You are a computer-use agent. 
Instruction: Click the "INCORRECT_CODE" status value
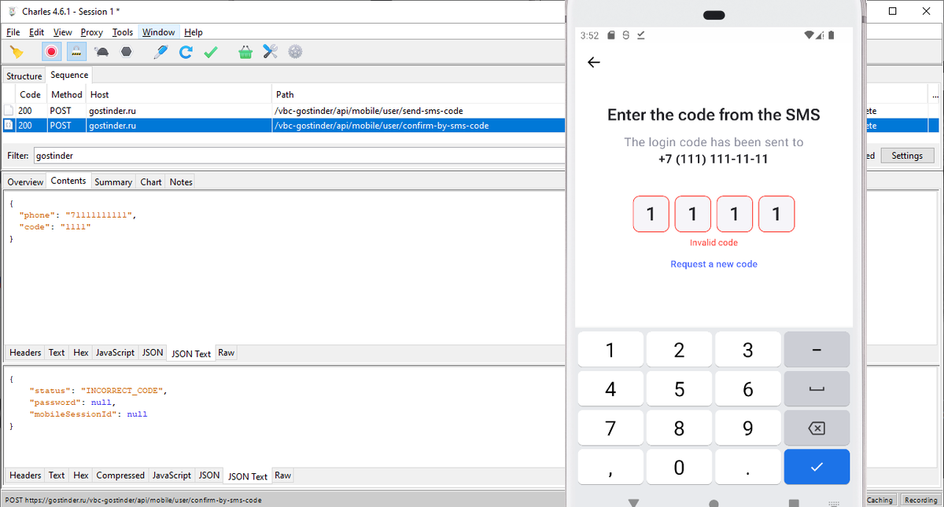coord(124,390)
